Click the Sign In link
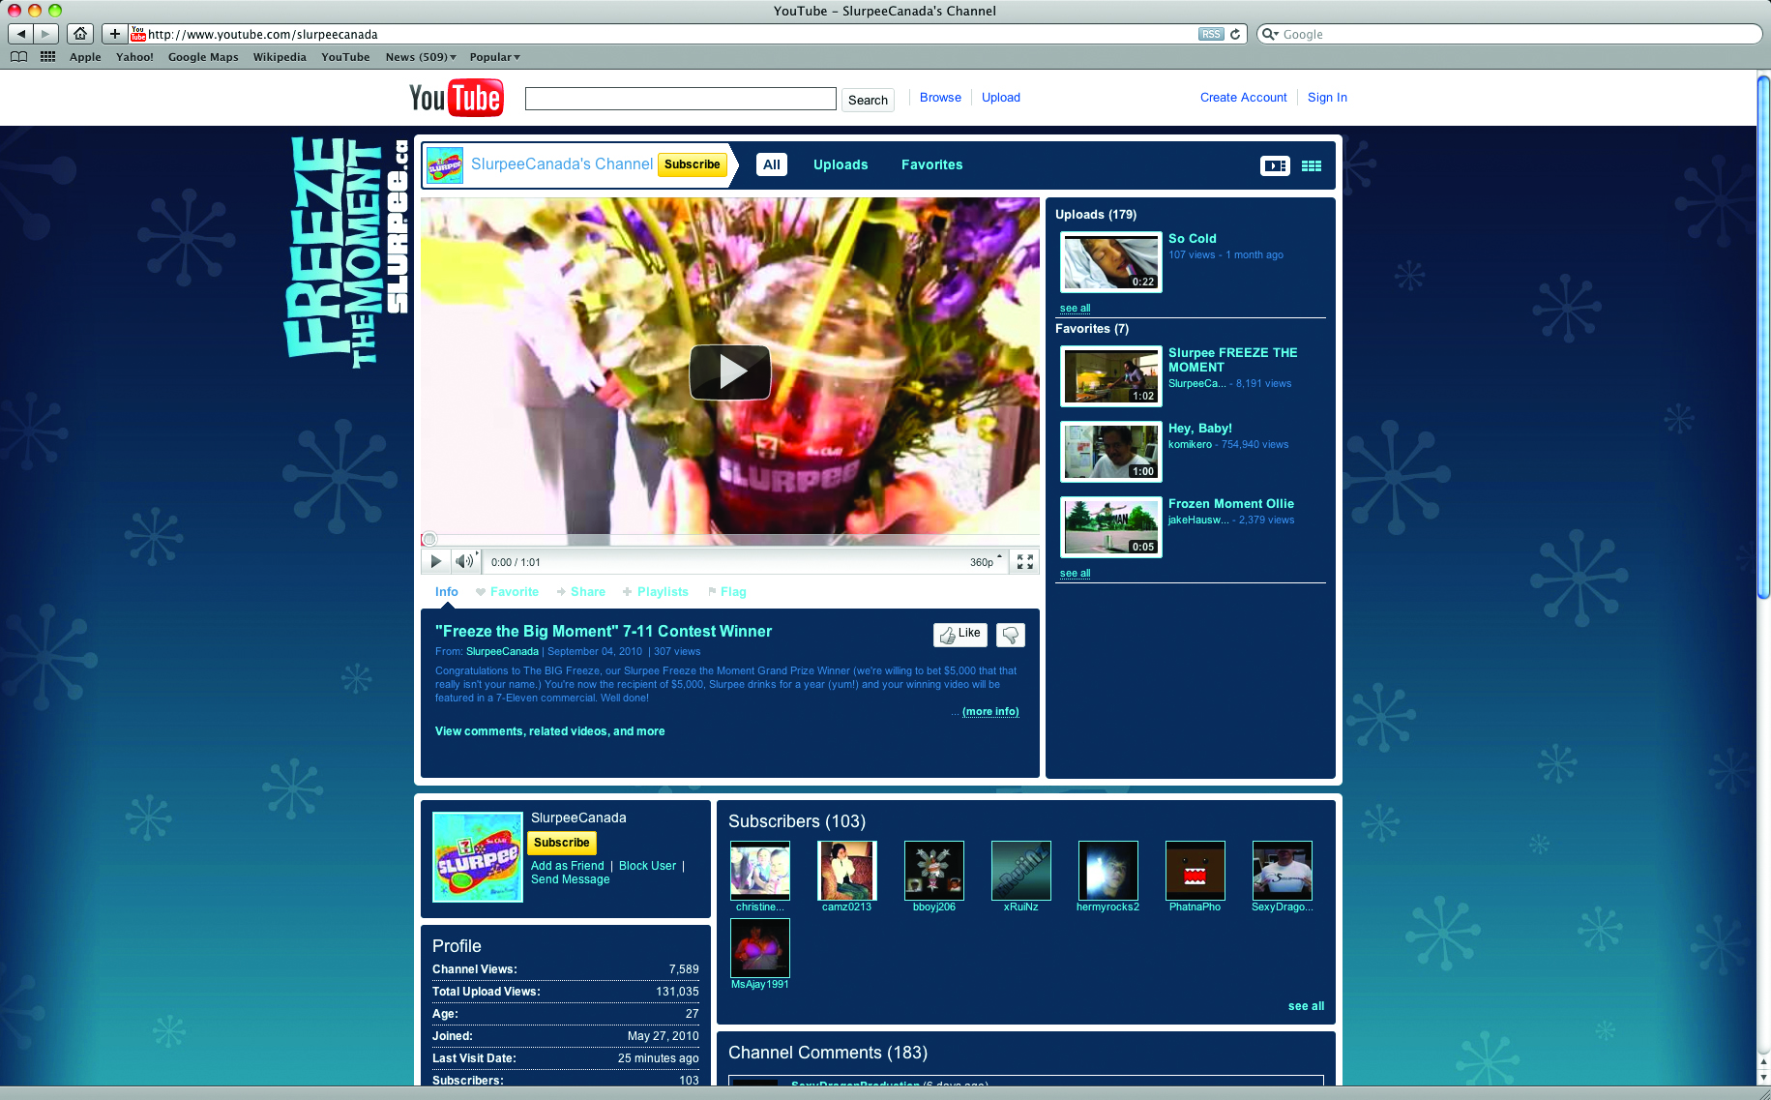Viewport: 1771px width, 1100px height. (1327, 98)
